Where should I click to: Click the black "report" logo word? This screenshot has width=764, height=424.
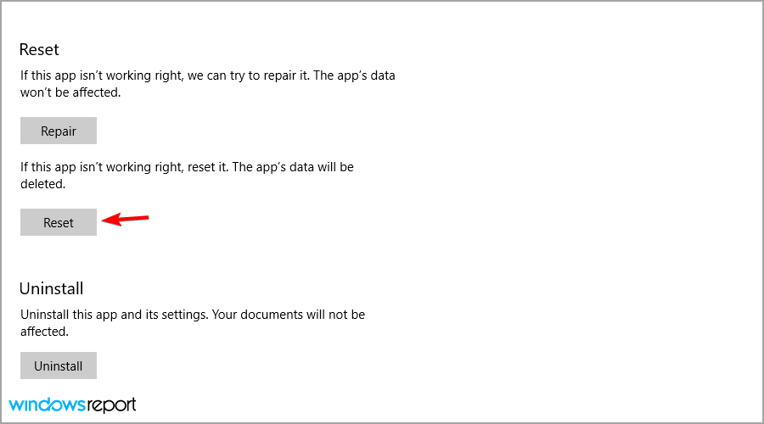pos(111,405)
